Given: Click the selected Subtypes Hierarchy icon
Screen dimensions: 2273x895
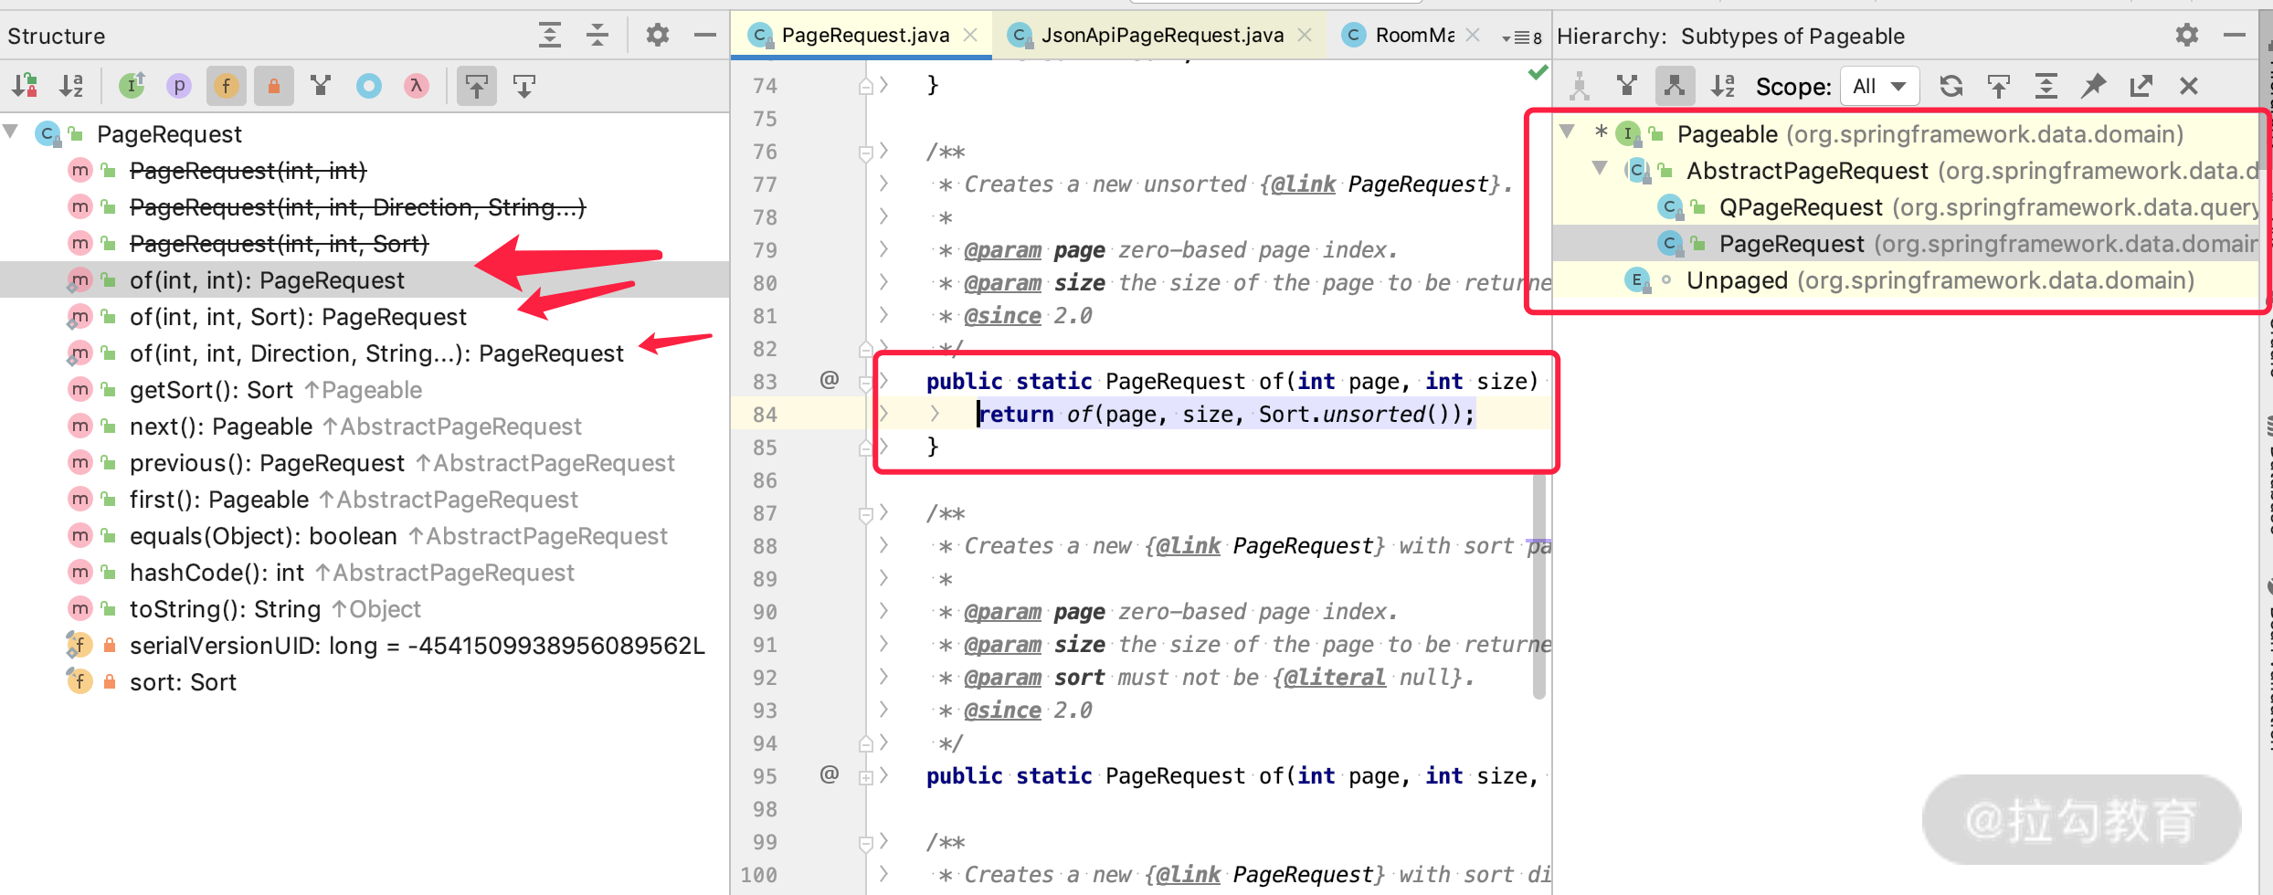Looking at the screenshot, I should [1675, 86].
